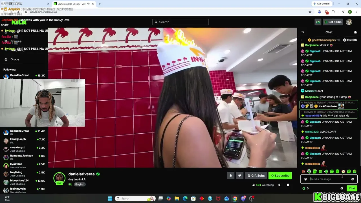Viewport: 361px width, 203px height.
Task: Click username Markerz in chat
Action: [310, 91]
